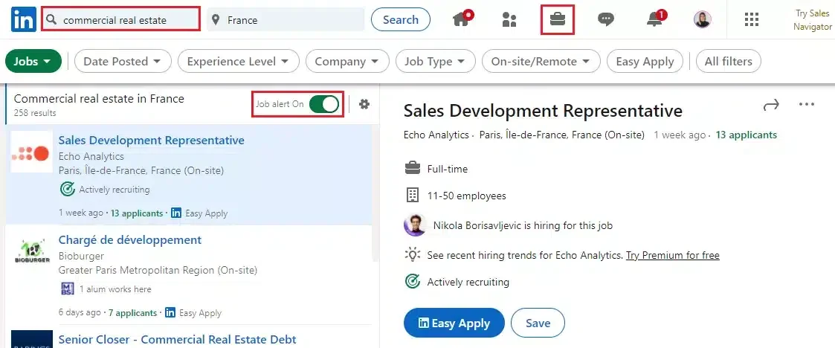Click Greater Paris Metropolitan Region text

click(158, 270)
